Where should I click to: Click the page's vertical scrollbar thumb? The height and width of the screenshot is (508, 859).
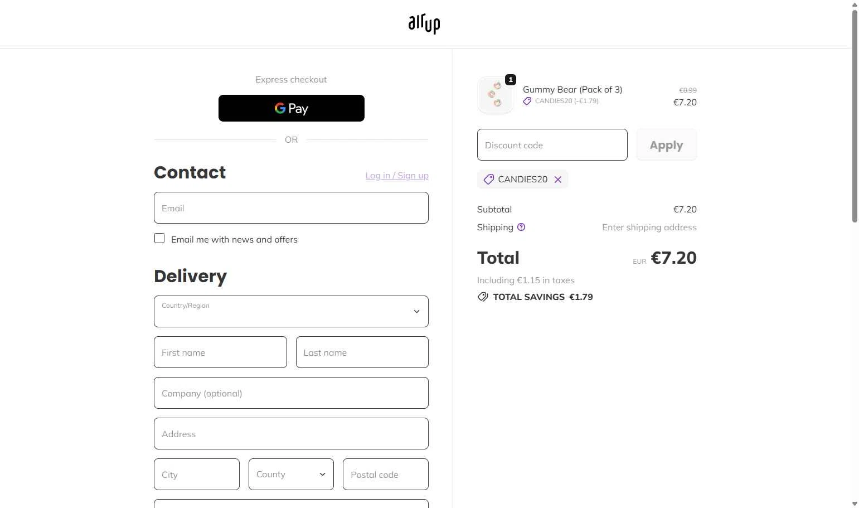pyautogui.click(x=855, y=116)
